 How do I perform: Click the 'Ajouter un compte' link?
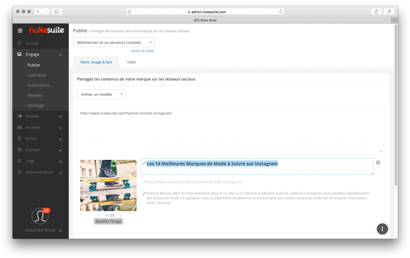(x=143, y=50)
